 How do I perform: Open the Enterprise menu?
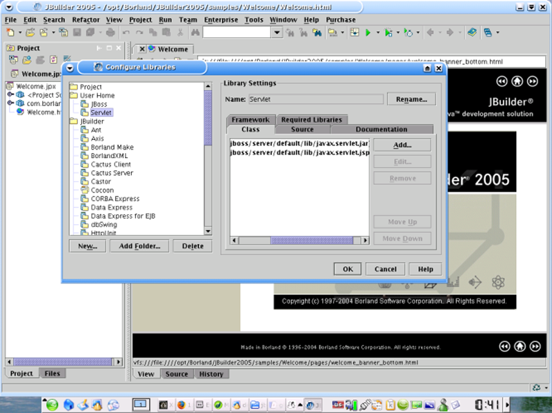[x=221, y=20]
